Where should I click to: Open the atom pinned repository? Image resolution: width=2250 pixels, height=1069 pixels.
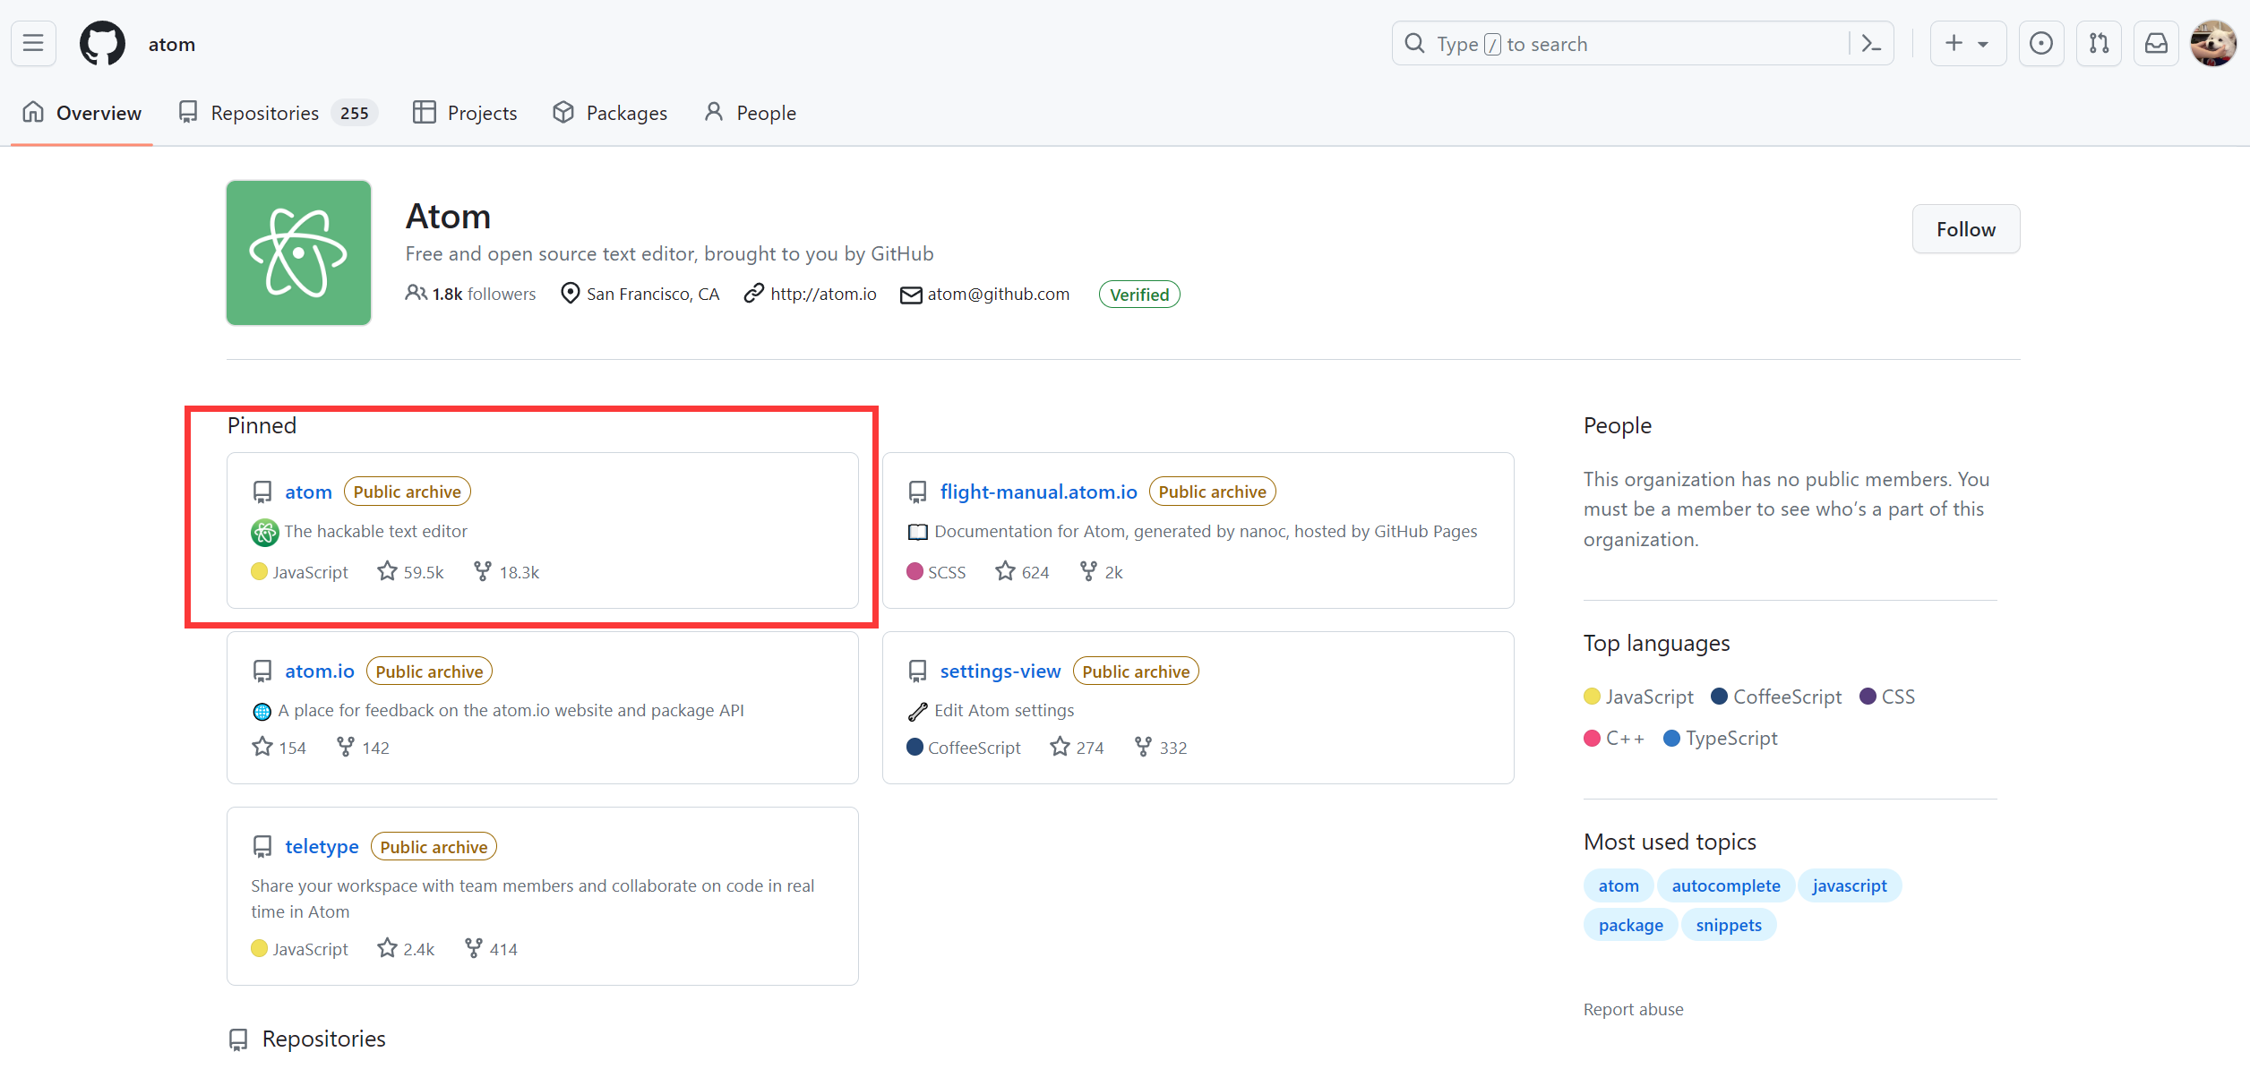(x=308, y=492)
